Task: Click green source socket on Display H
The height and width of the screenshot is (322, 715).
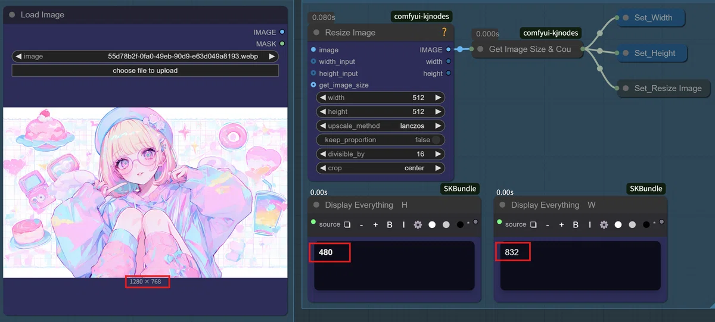Action: 313,222
